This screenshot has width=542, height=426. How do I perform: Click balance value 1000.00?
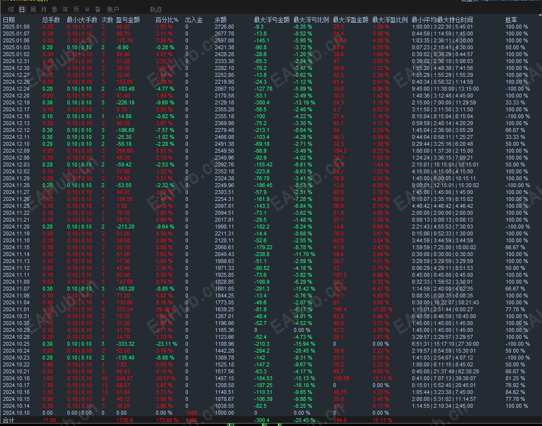tap(224, 413)
